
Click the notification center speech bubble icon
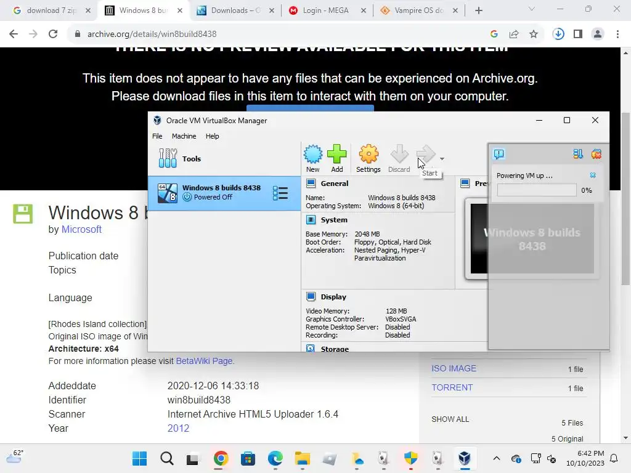[499, 153]
